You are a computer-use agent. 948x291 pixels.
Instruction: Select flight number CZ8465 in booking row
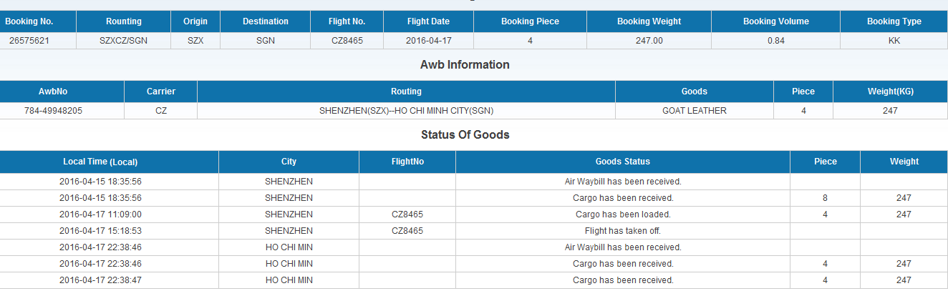click(347, 41)
